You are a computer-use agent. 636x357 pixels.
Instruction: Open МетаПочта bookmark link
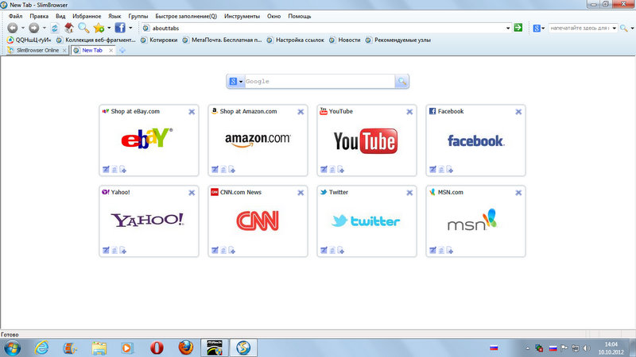click(223, 40)
